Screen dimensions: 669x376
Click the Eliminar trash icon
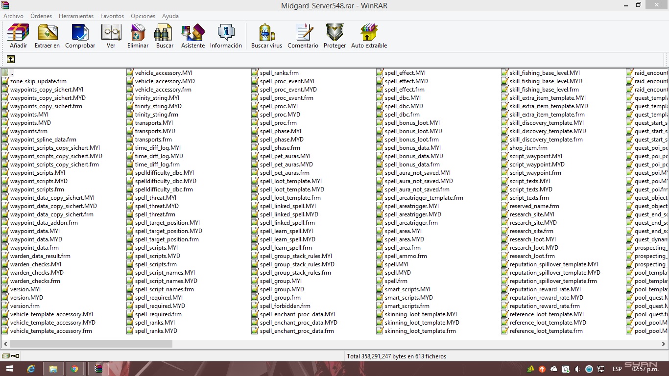(x=138, y=33)
